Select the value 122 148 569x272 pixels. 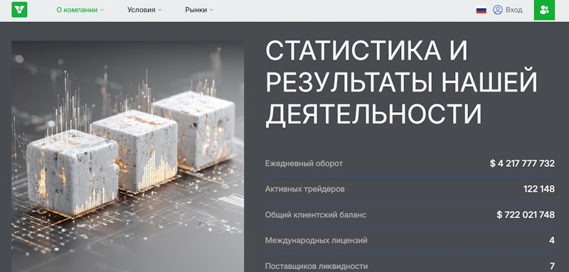point(539,189)
